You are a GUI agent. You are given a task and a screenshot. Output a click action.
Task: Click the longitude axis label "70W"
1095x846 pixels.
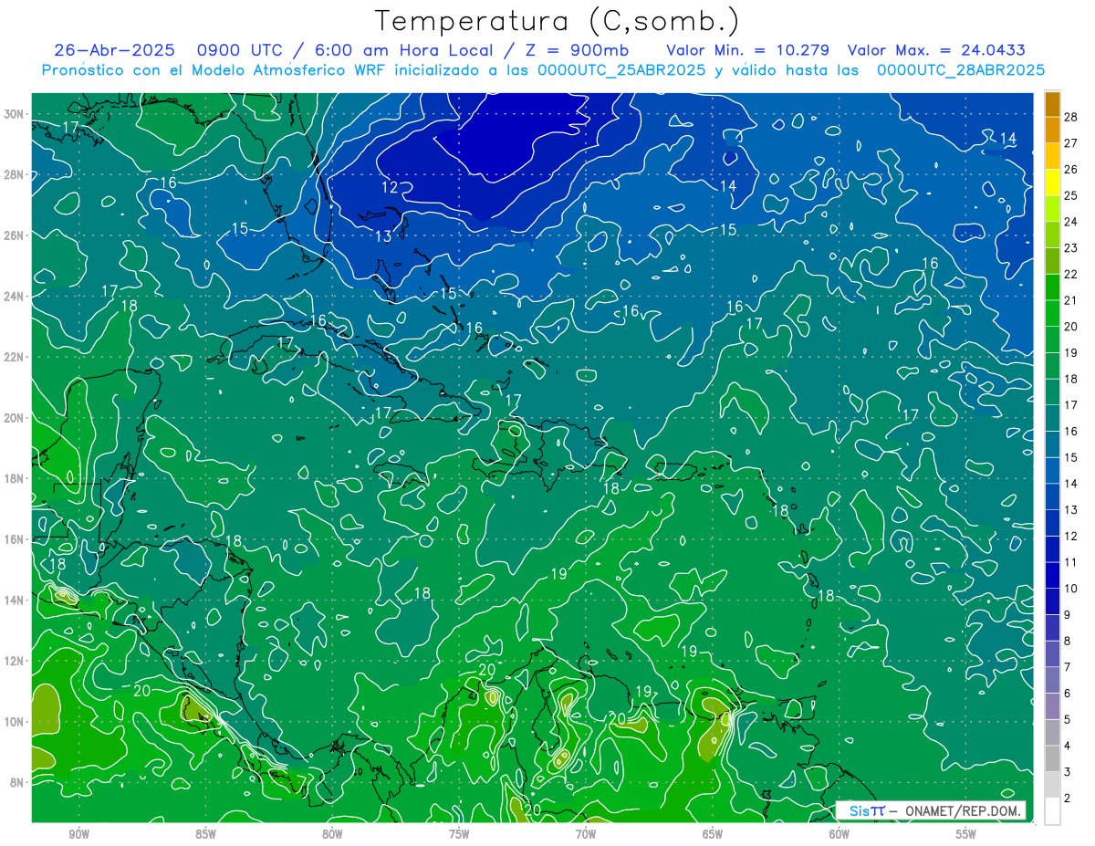click(x=586, y=834)
